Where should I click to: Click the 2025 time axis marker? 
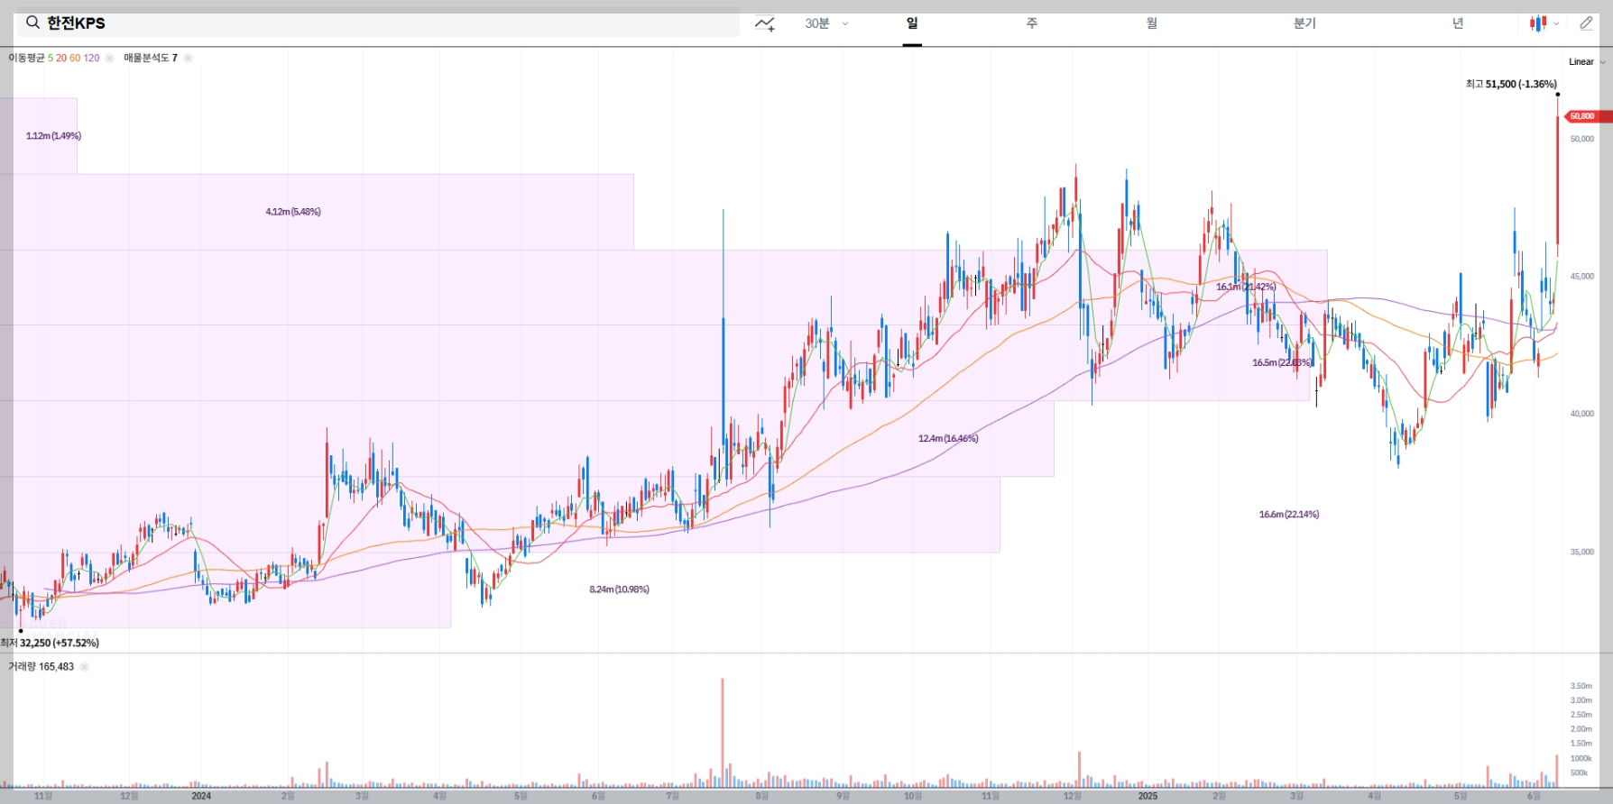1148,796
